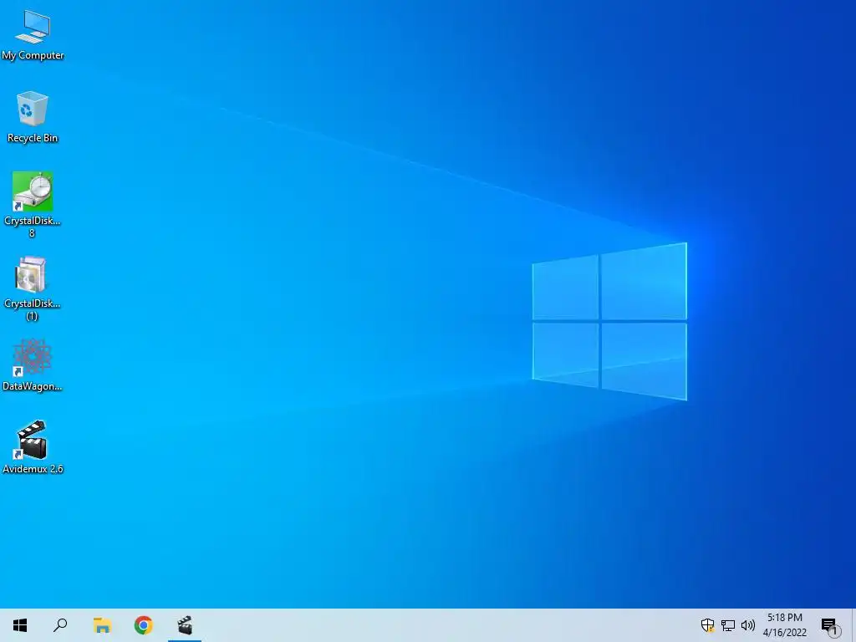This screenshot has height=642, width=856.
Task: Click the 'Avidemux 2.6' label text
Action: (33, 469)
